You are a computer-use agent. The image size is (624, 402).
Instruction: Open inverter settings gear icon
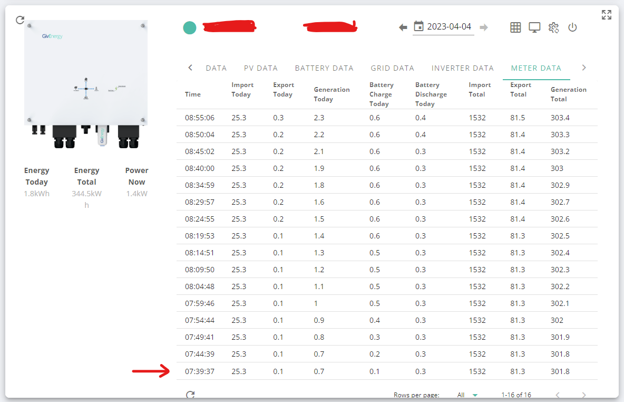tap(553, 27)
